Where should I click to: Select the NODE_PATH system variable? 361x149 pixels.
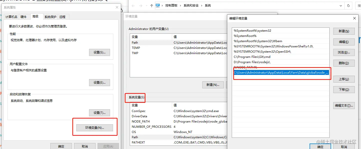coord(179,121)
